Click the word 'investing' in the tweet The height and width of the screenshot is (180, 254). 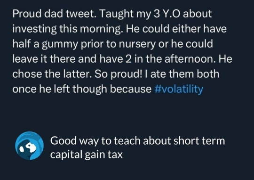click(34, 29)
